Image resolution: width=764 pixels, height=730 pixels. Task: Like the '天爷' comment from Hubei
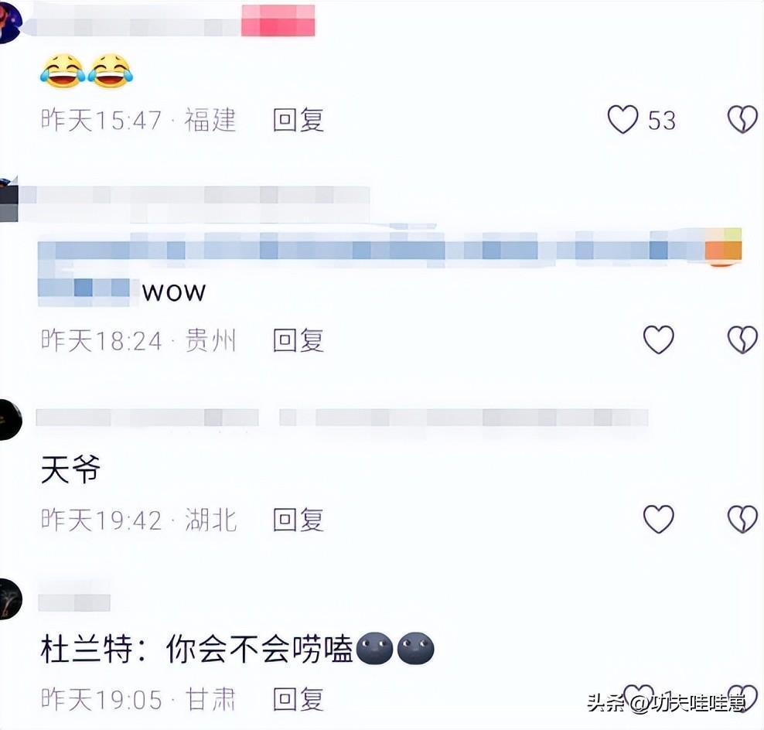point(658,519)
